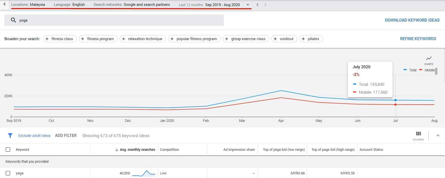Add the popular fitness program chip
The width and height of the screenshot is (445, 178).
pyautogui.click(x=194, y=39)
